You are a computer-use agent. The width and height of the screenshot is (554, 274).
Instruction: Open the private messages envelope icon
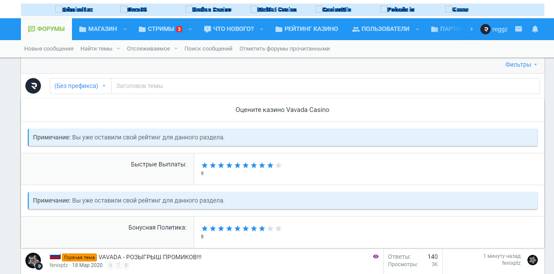coord(518,29)
